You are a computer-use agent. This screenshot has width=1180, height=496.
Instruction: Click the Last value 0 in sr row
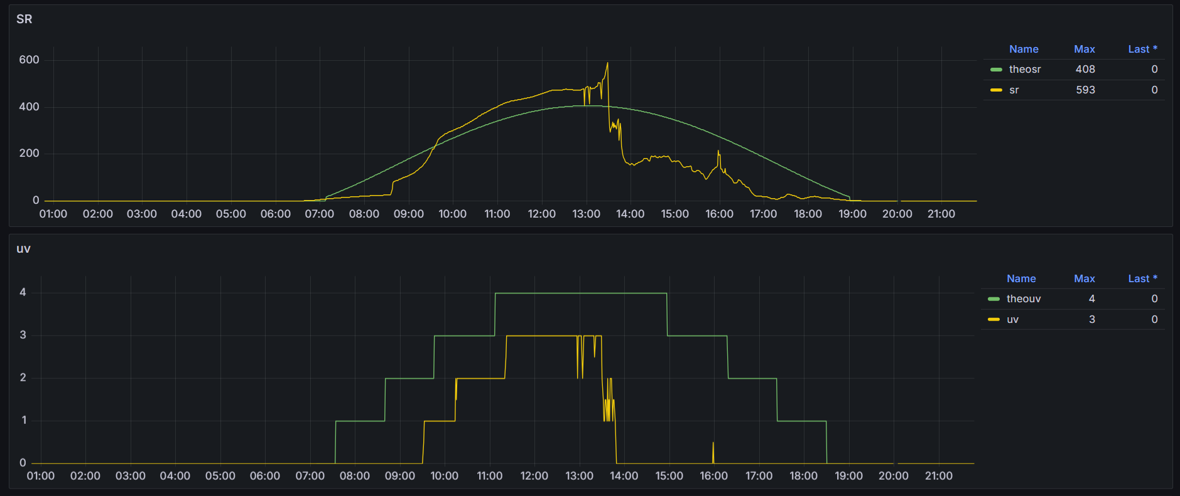tap(1154, 90)
